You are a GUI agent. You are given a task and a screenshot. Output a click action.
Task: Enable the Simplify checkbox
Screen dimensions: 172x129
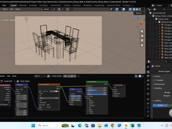(156, 80)
